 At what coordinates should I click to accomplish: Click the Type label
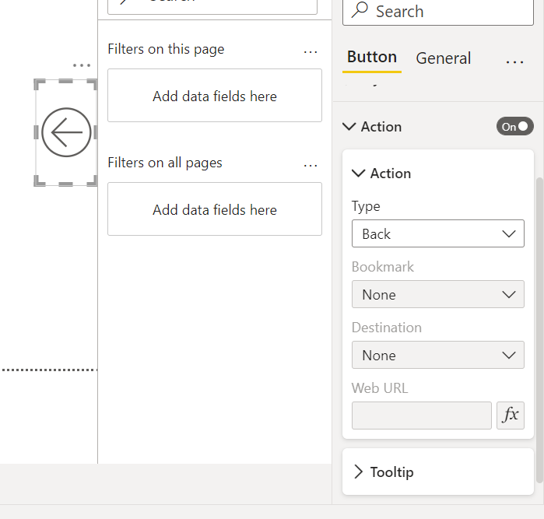pos(366,206)
